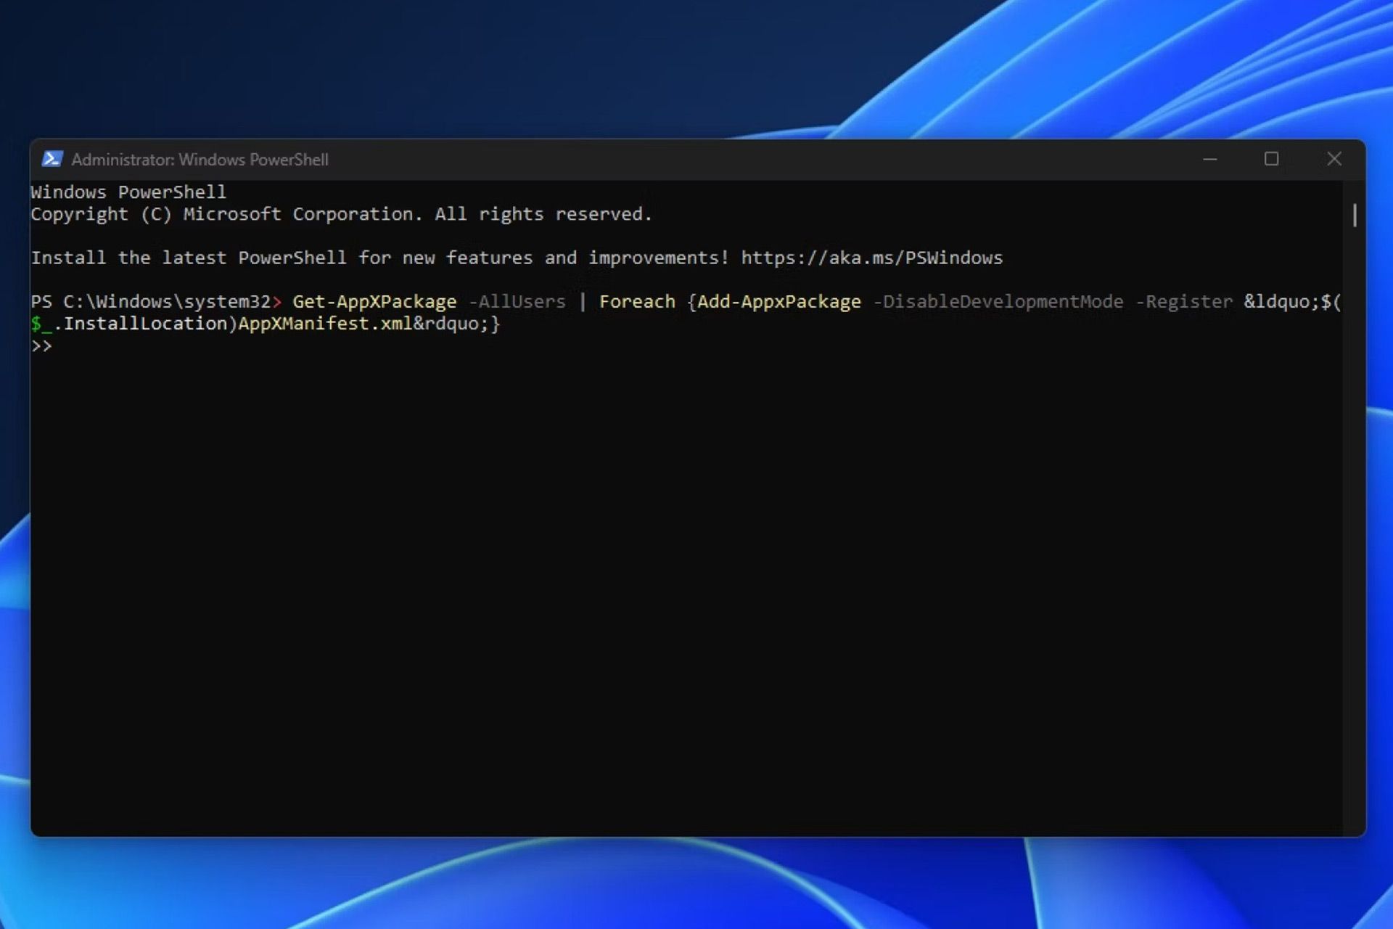Click the 'Add-AppxPackage' cmdlet text
The image size is (1393, 929).
pos(779,302)
